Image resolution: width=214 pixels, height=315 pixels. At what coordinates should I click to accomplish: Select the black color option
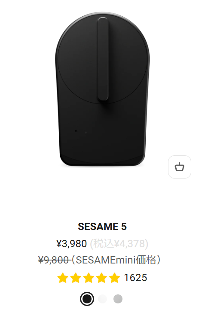(x=87, y=299)
